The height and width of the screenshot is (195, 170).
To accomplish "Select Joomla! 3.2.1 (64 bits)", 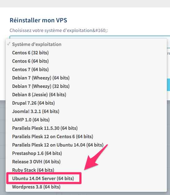I will 86,111.
